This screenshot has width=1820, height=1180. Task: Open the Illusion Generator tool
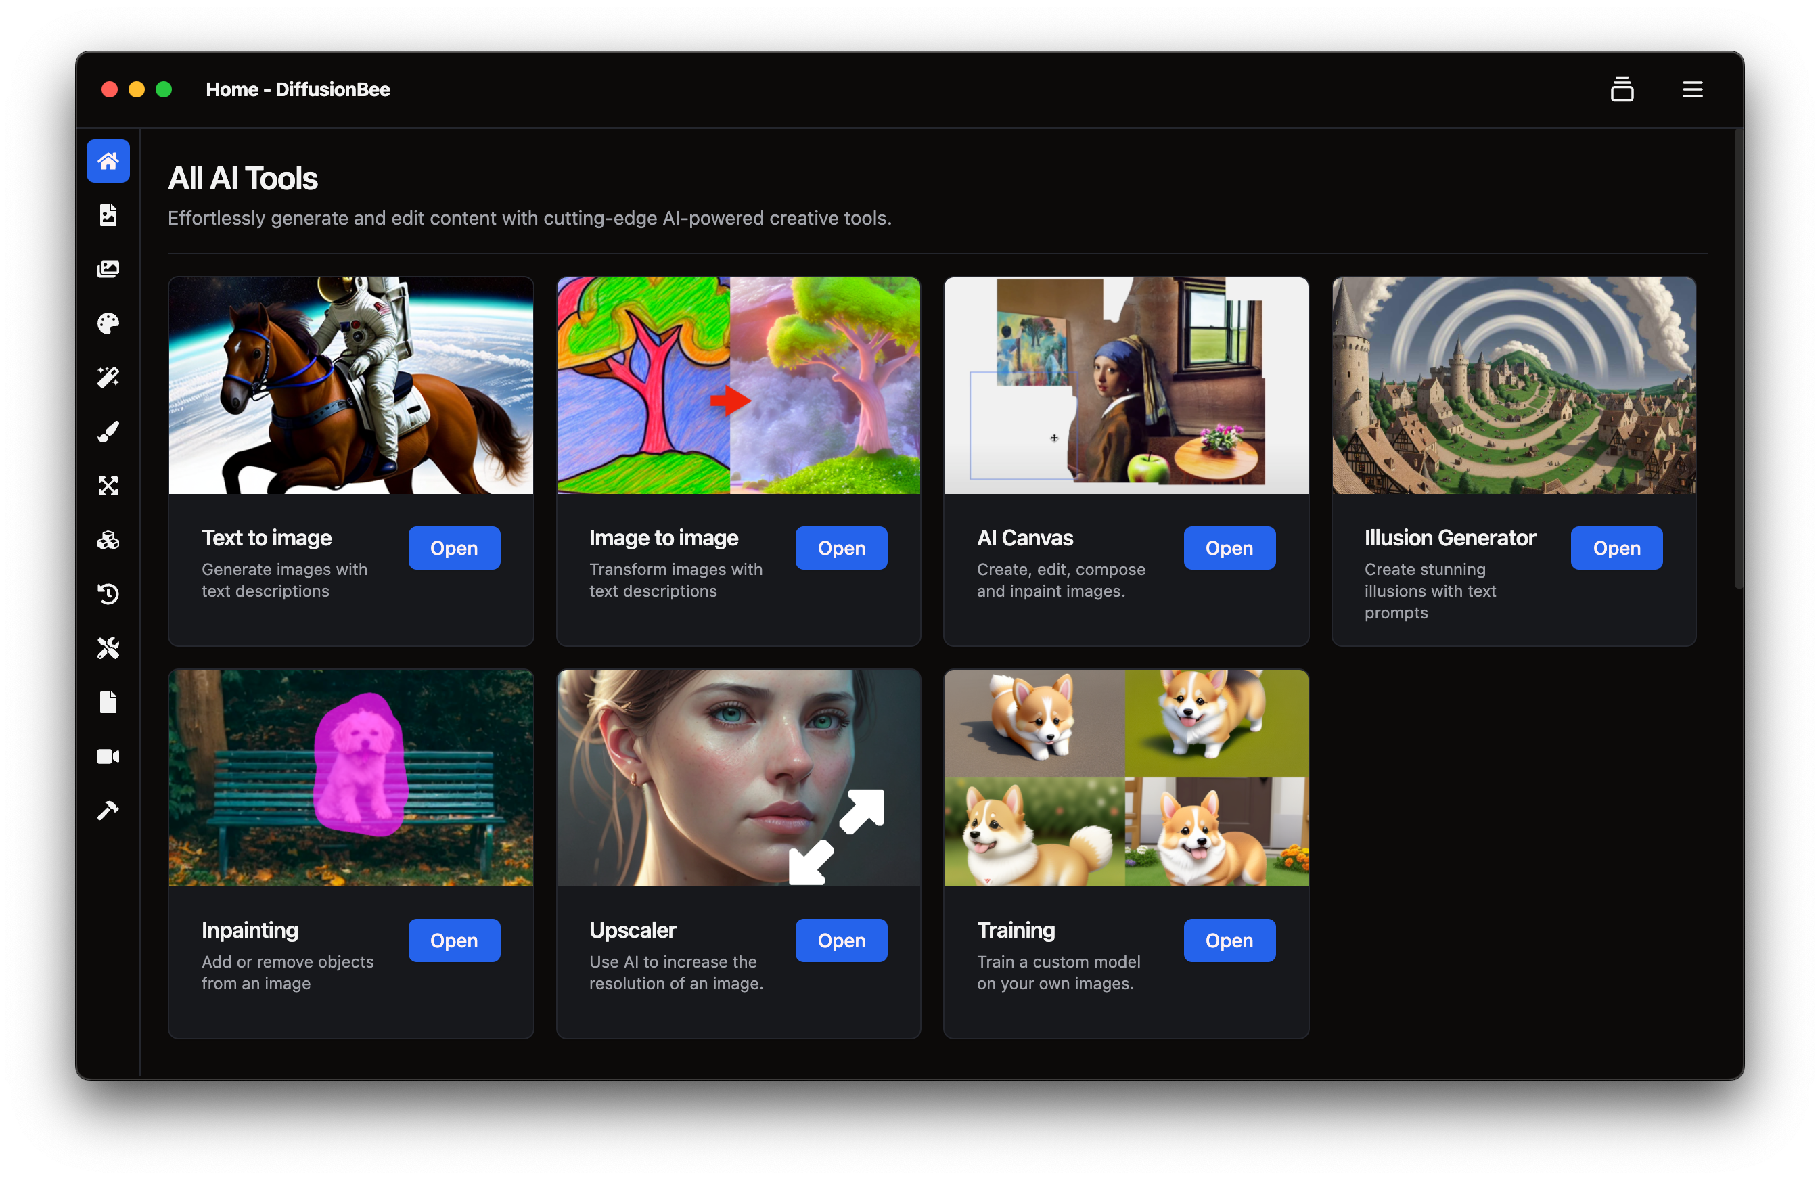[x=1616, y=547]
